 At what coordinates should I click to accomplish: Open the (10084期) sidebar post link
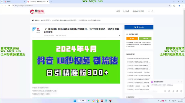[138, 90]
